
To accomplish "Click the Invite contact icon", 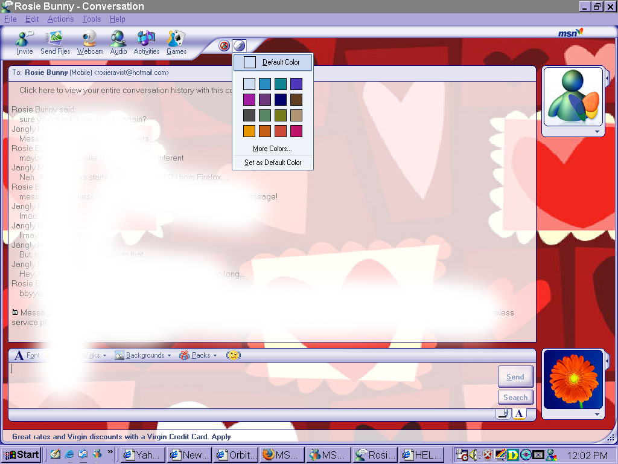I will pyautogui.click(x=25, y=42).
